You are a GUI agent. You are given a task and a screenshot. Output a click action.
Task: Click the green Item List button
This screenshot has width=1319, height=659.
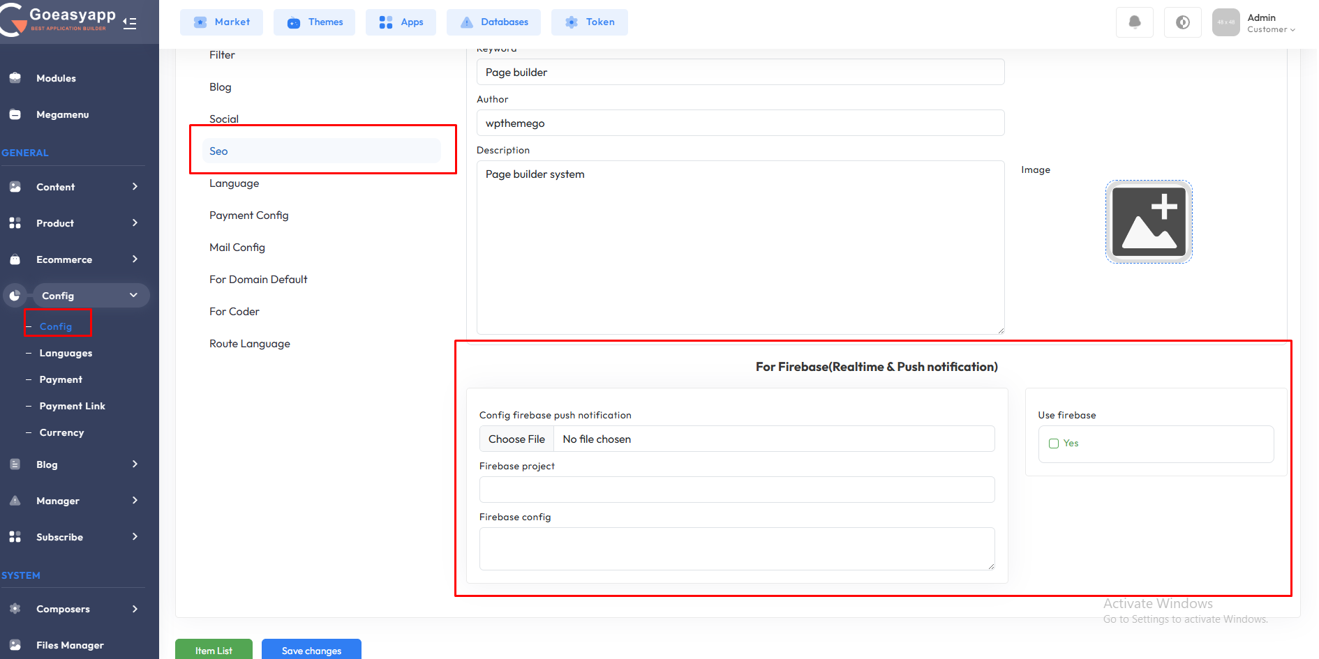click(x=214, y=650)
